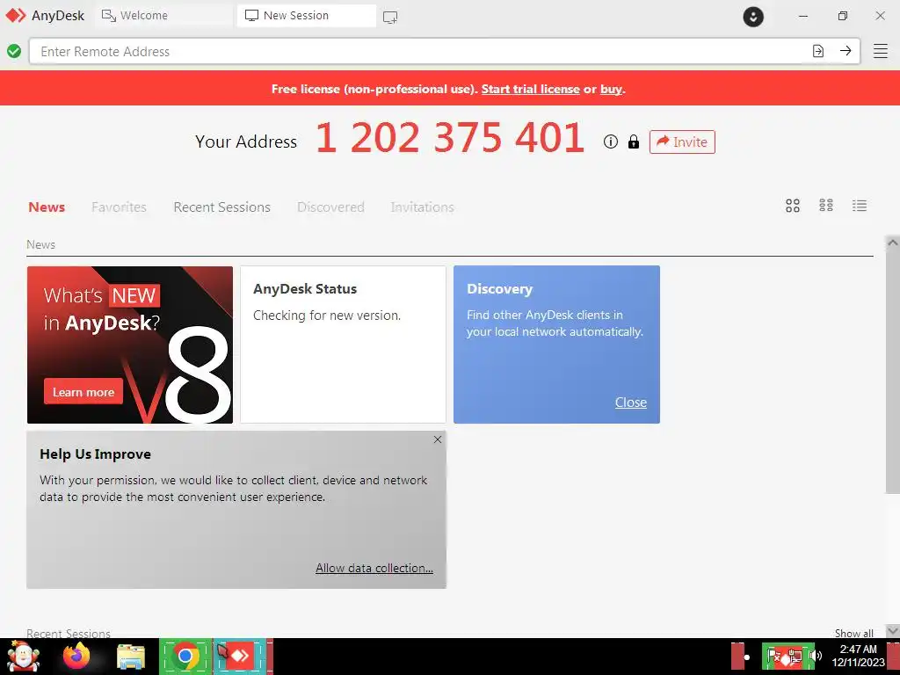Open the volume speaker tray icon
Viewport: 900px width, 675px height.
click(x=816, y=656)
